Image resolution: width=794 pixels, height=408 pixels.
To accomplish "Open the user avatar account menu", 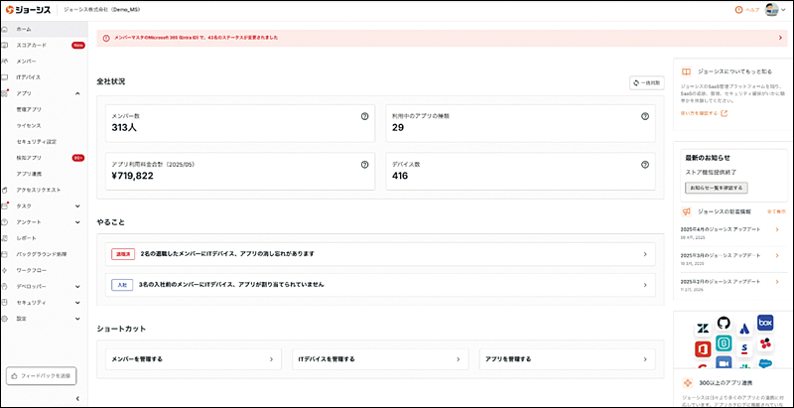I will click(x=772, y=10).
